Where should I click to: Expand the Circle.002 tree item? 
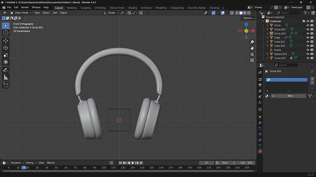pyautogui.click(x=267, y=34)
